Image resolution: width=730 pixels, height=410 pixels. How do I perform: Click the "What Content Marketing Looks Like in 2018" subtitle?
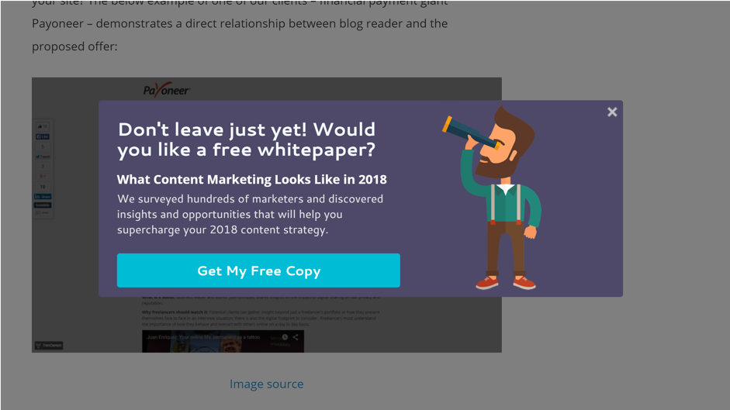[x=252, y=179]
